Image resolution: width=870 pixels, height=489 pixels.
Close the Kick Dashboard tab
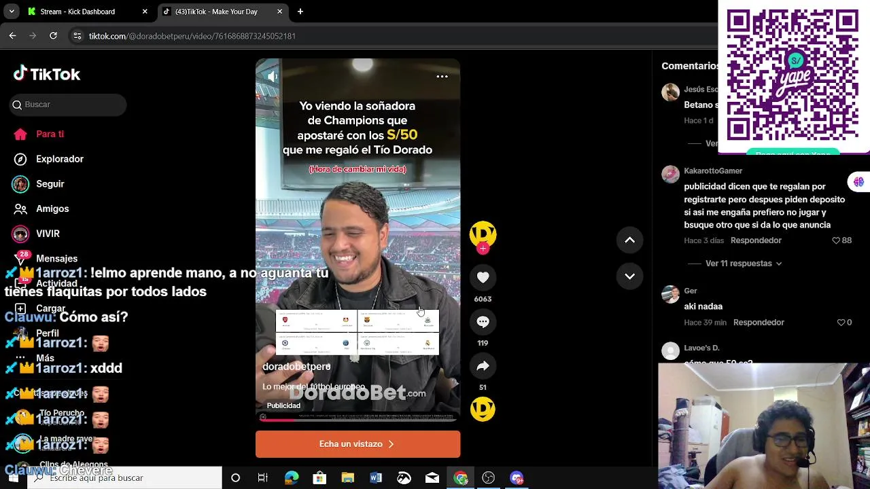pos(145,12)
